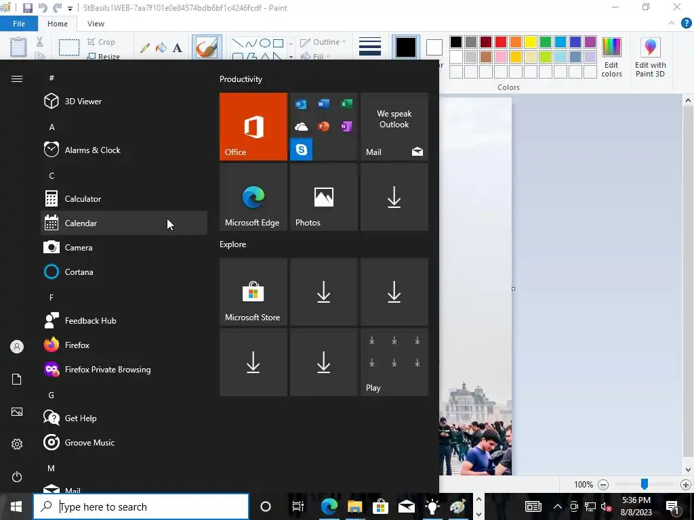This screenshot has height=520, width=694.
Task: Launch Groove Music
Action: [x=124, y=442]
